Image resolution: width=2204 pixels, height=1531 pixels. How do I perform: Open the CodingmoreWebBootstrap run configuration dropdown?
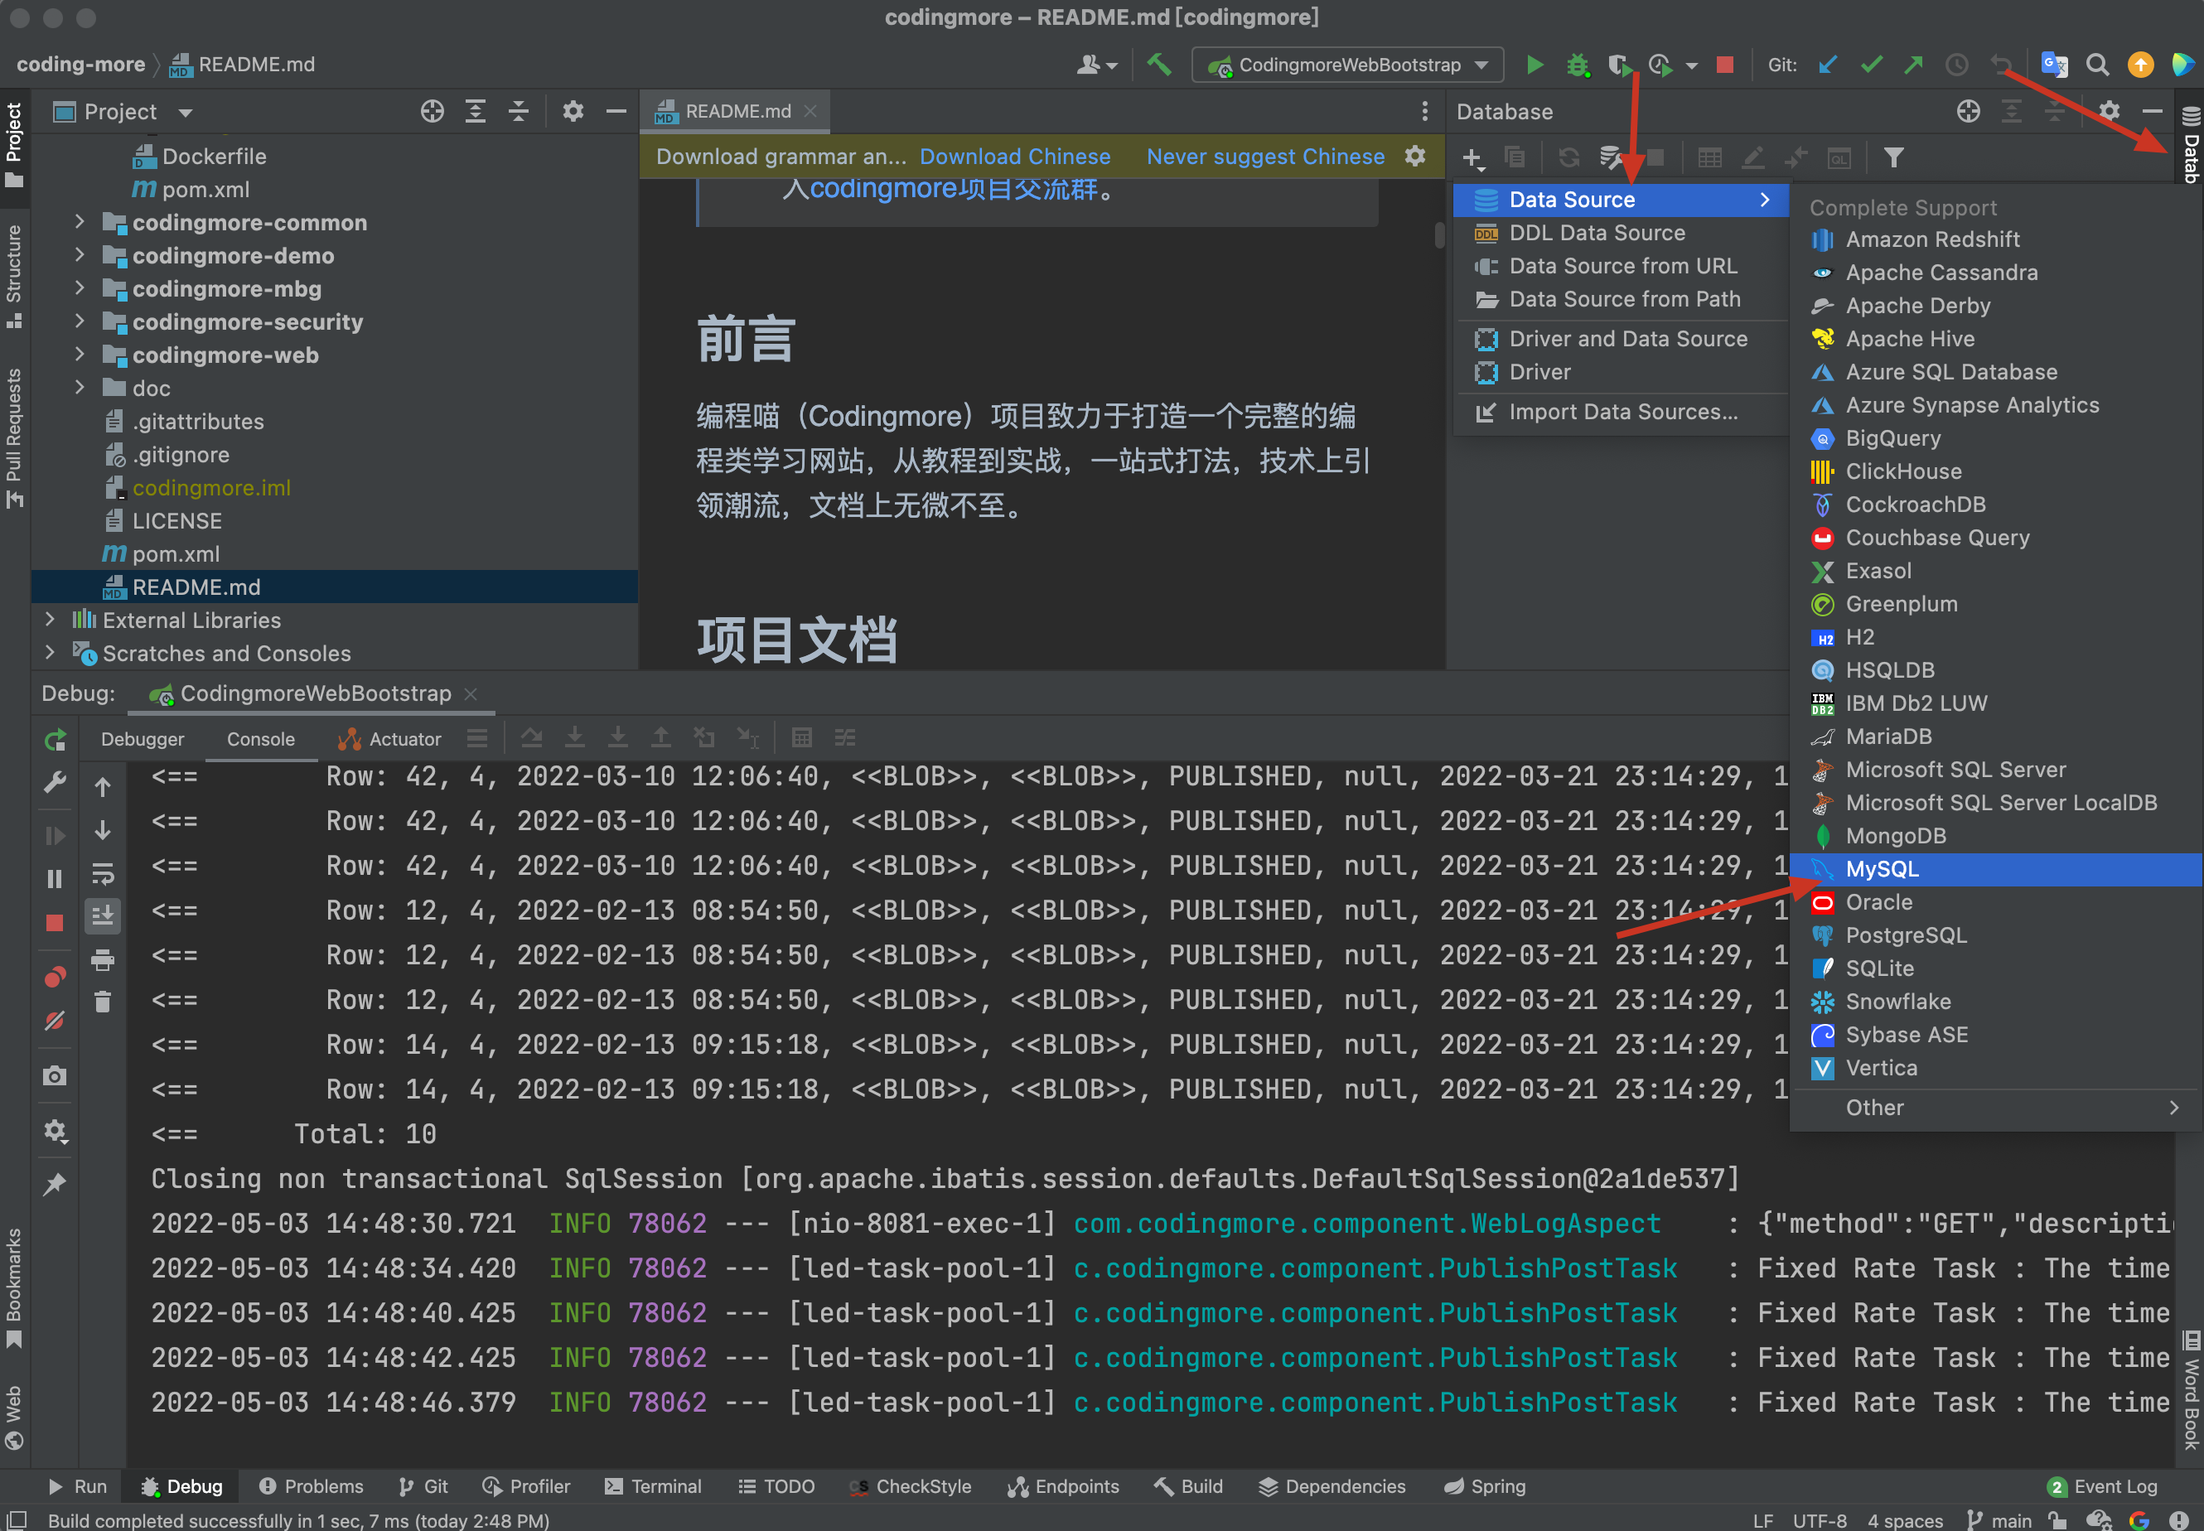coord(1348,65)
